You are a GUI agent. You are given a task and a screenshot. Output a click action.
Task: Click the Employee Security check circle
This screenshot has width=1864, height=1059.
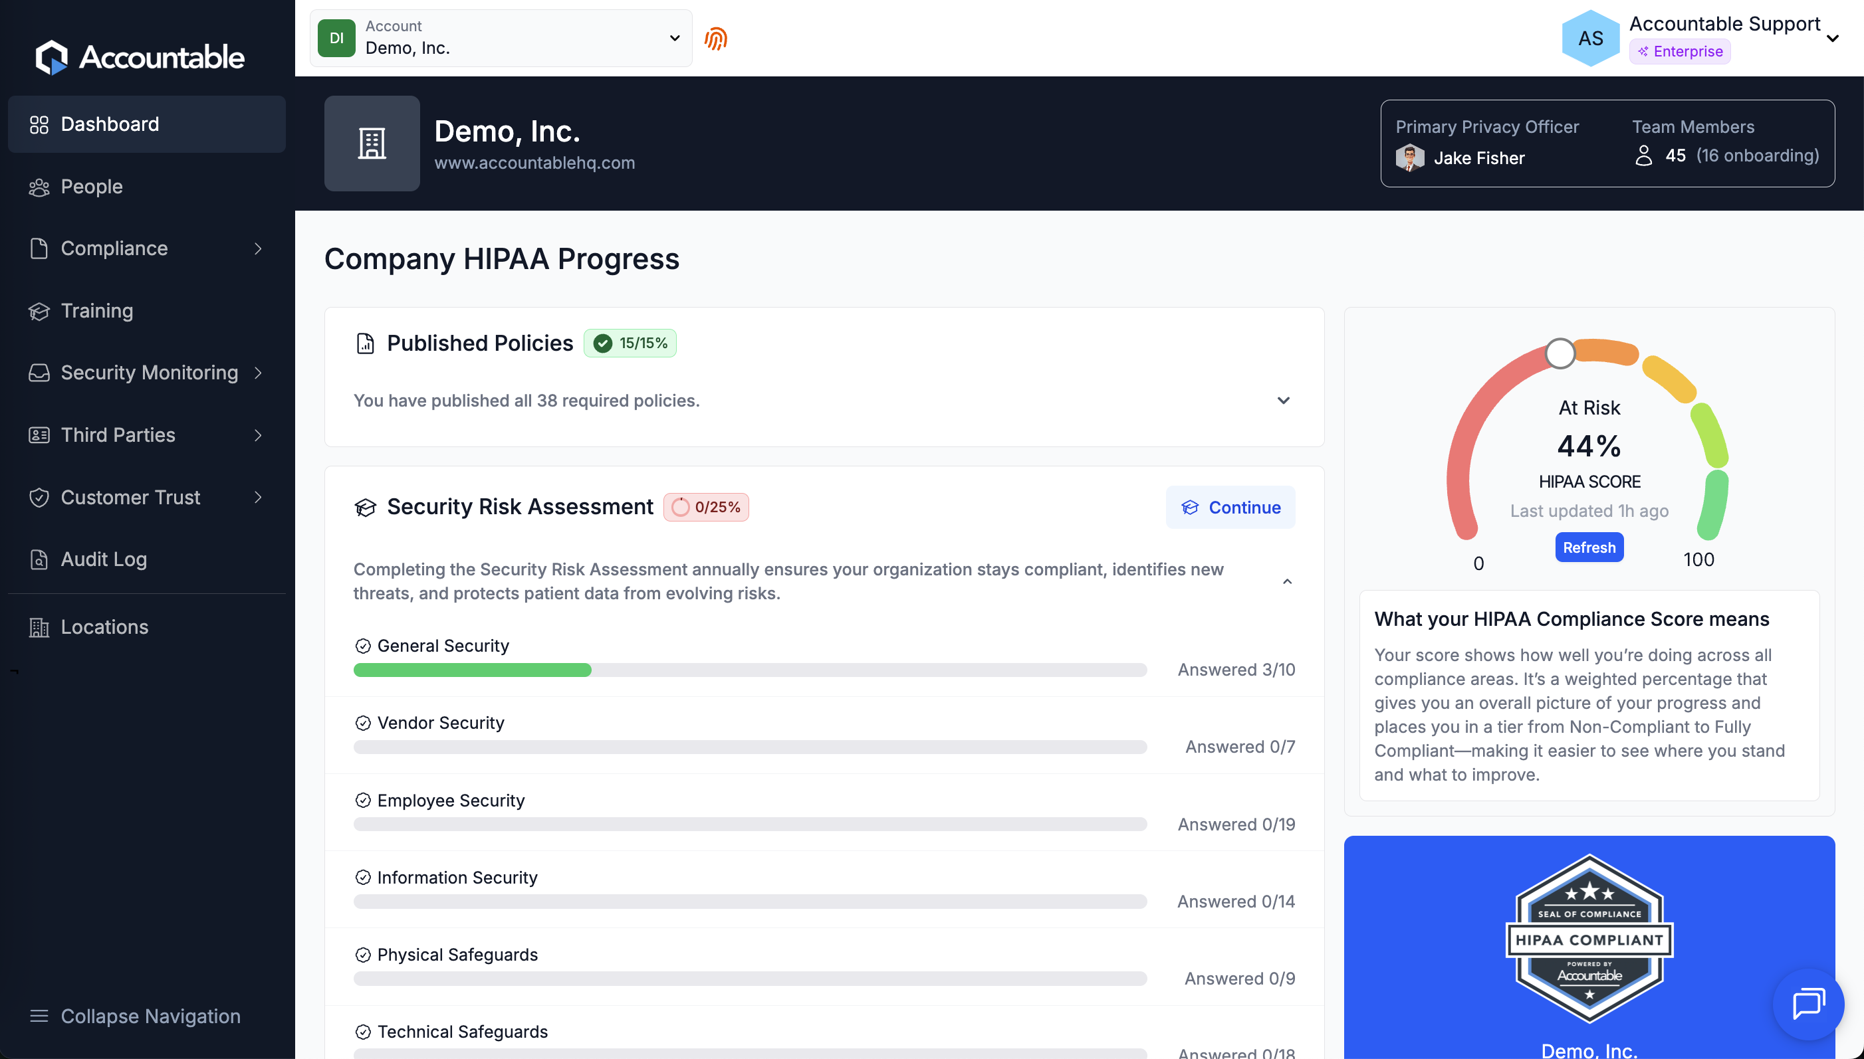(363, 800)
